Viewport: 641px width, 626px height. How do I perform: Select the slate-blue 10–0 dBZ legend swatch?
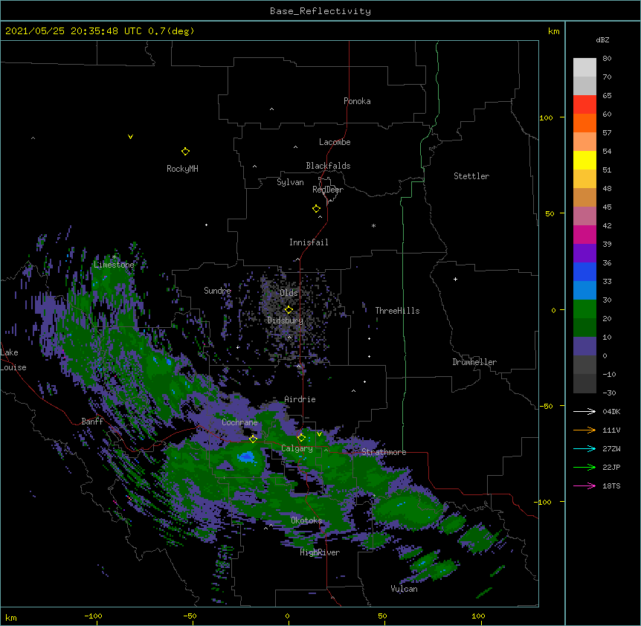tap(584, 346)
